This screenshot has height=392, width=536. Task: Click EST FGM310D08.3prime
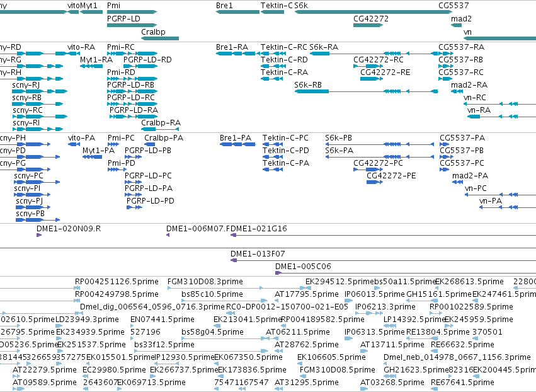point(205,282)
